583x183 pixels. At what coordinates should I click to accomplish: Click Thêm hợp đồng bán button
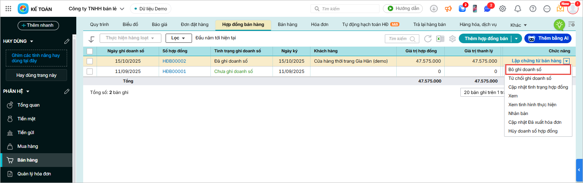click(486, 39)
